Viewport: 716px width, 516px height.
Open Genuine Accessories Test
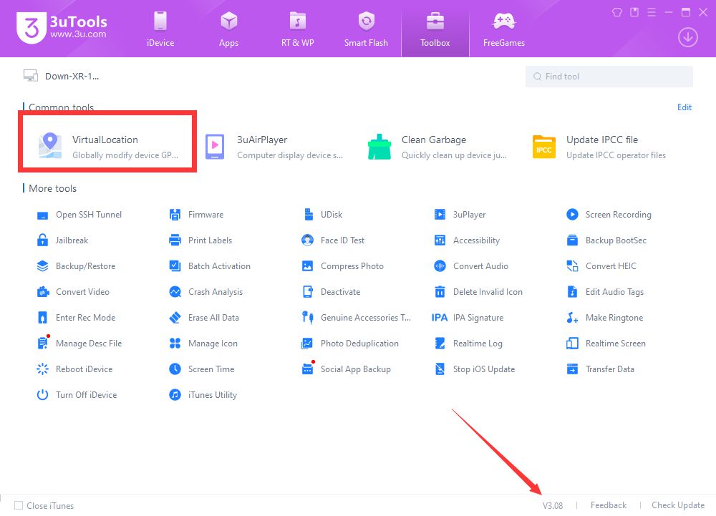pyautogui.click(x=356, y=318)
